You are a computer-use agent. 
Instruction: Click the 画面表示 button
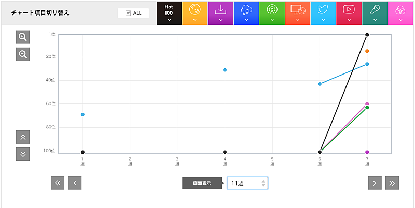[x=202, y=183]
